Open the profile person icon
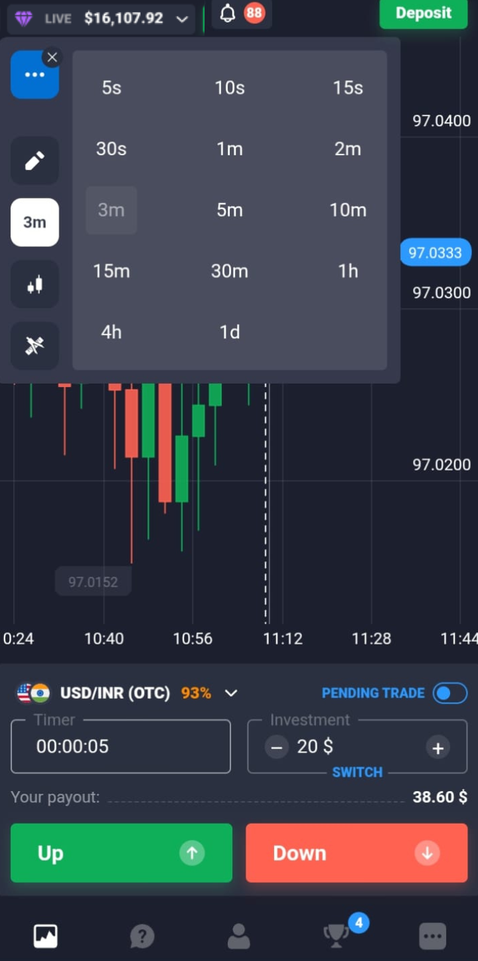Screen dimensions: 478x961 tap(238, 936)
